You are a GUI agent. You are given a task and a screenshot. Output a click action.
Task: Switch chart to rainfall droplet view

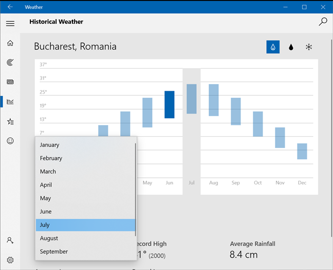pos(291,47)
